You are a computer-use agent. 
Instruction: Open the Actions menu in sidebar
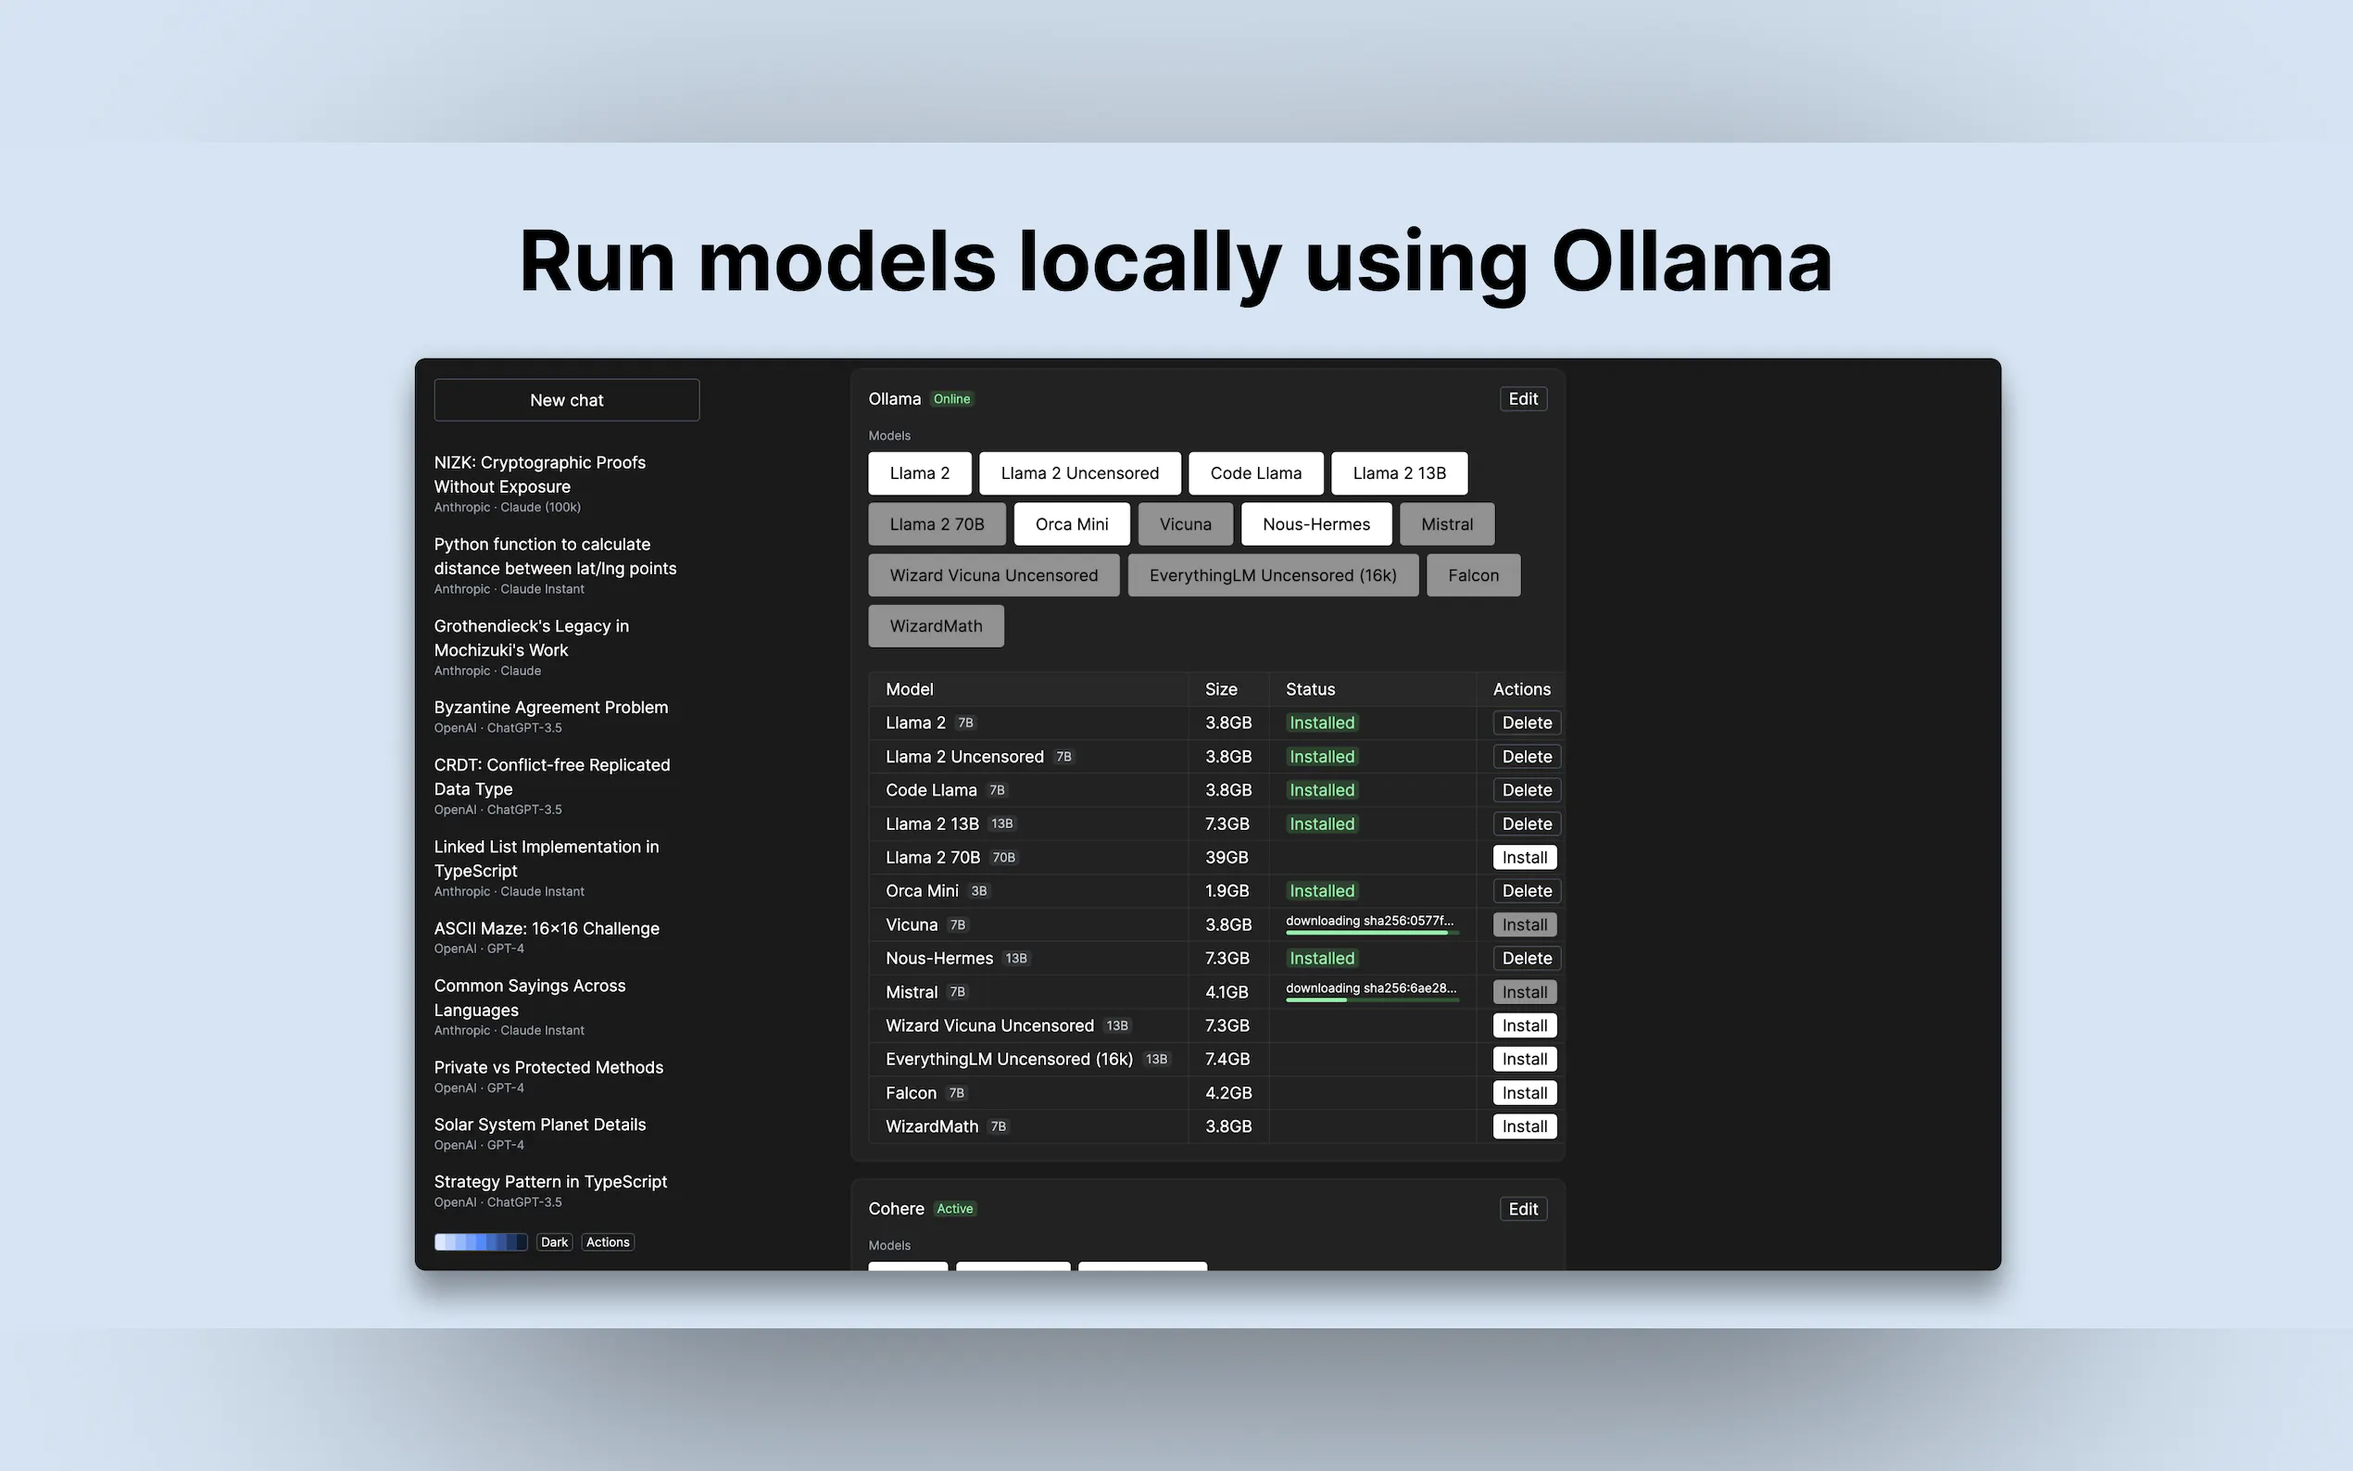pyautogui.click(x=608, y=1242)
